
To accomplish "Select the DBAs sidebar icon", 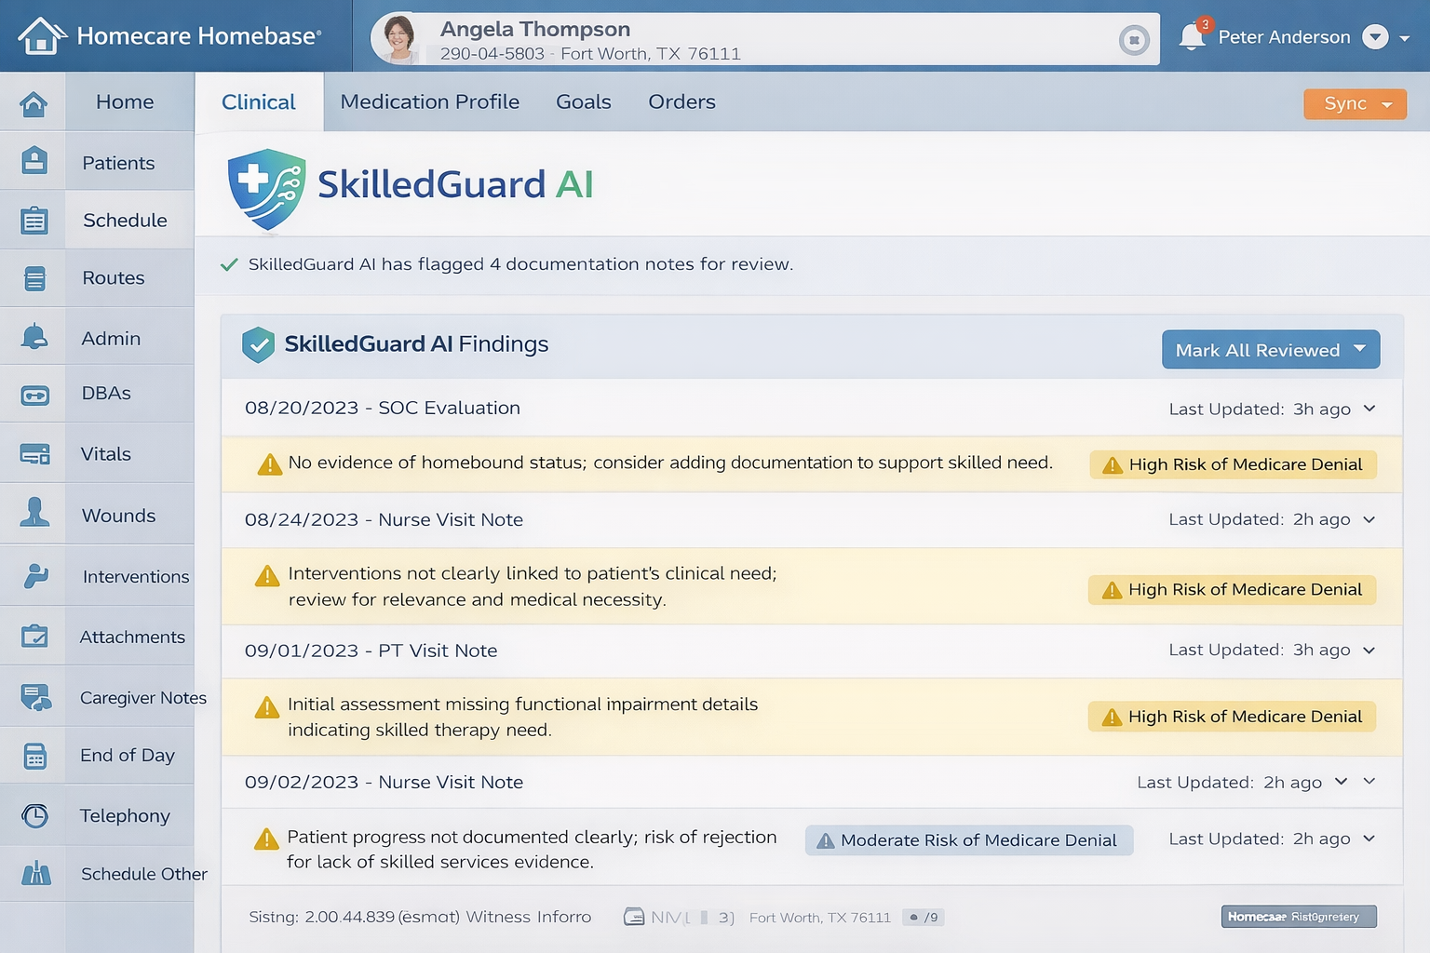I will pyautogui.click(x=34, y=396).
